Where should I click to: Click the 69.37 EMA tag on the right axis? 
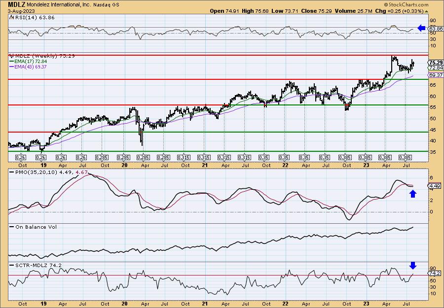tap(436, 75)
